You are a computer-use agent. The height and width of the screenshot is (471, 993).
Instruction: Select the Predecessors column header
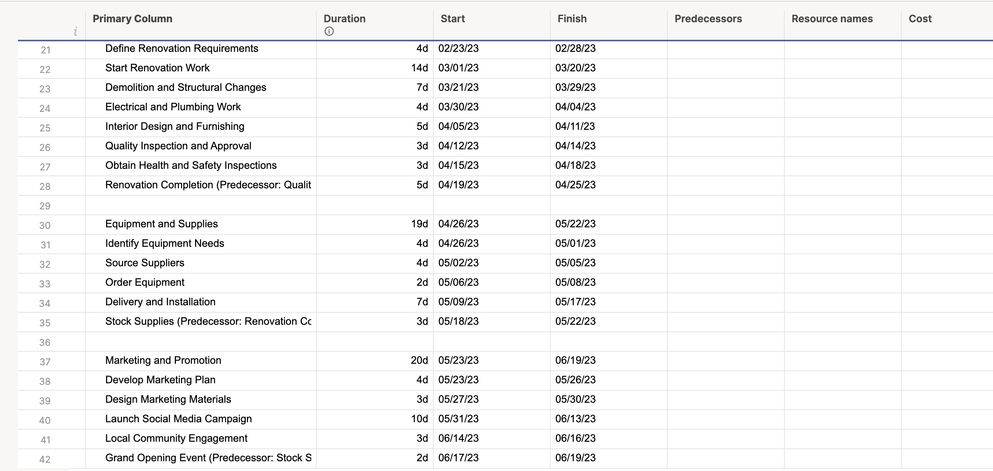click(x=707, y=18)
